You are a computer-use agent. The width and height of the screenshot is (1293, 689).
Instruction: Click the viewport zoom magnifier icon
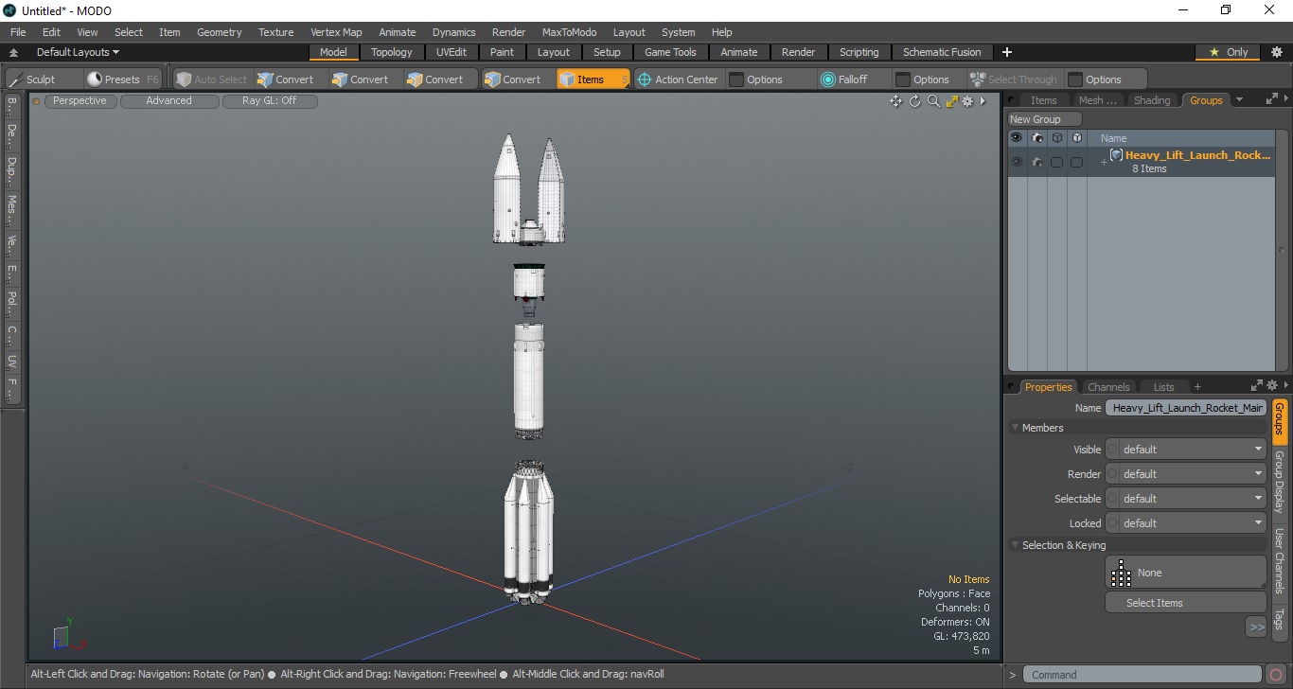933,101
